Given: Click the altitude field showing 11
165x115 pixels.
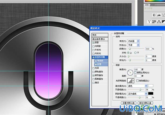Looking at the screenshot, I should pyautogui.click(x=138, y=76).
